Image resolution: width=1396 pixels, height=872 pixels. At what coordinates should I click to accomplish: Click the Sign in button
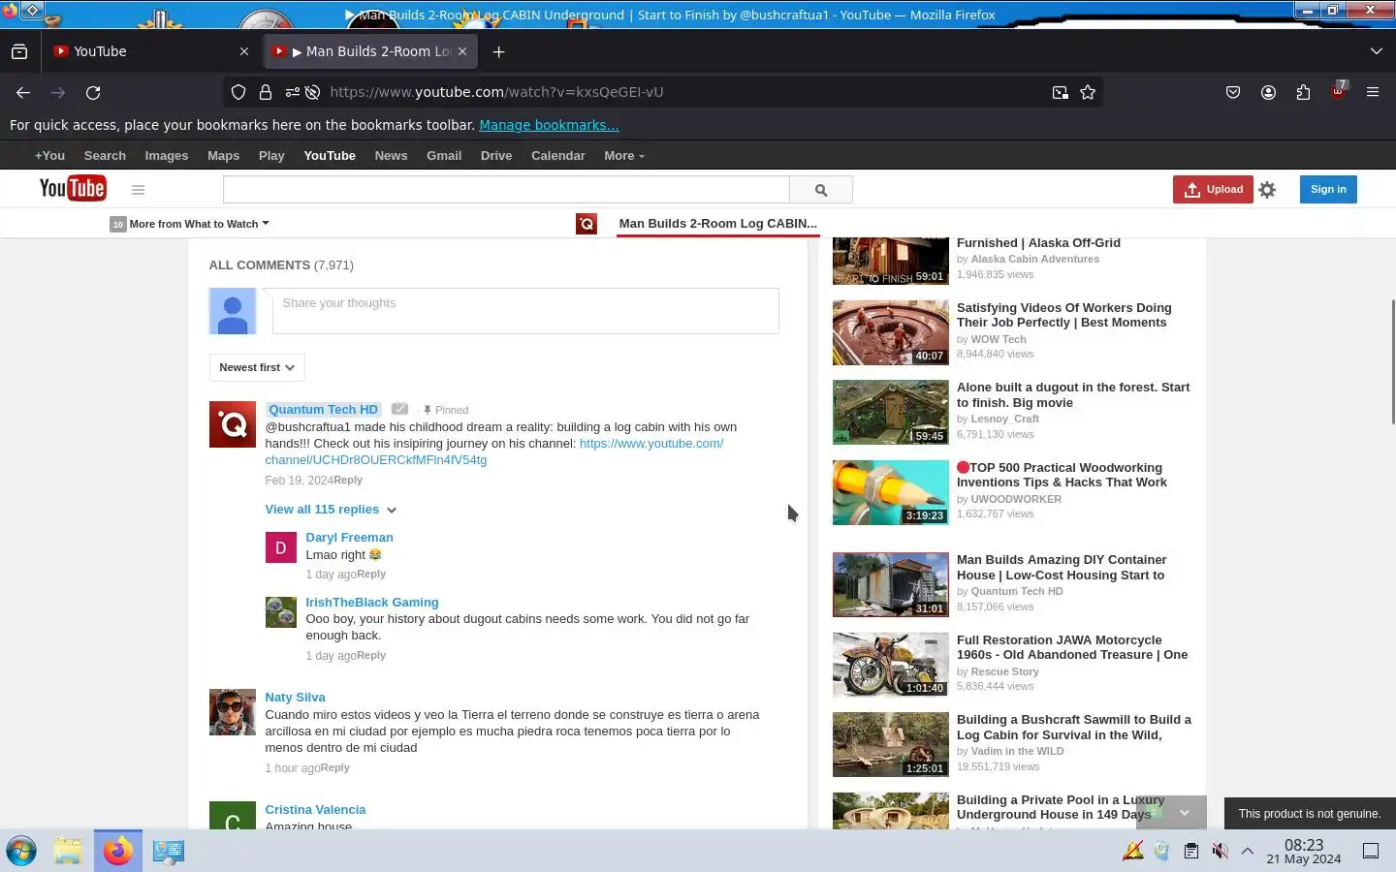pos(1328,190)
